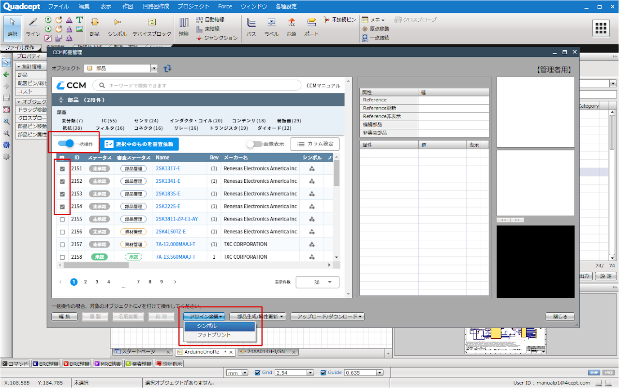Viewport: 619px width, 388px height.
Task: Select the ライン (Line) drawing tool
Action: pos(33,26)
